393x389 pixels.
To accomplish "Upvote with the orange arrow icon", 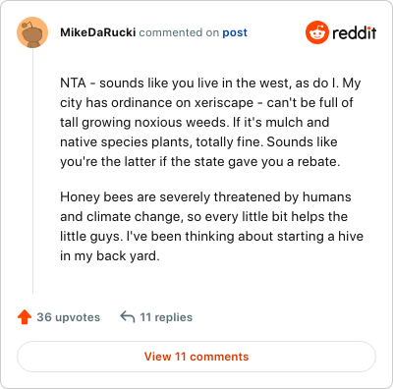I will click(x=25, y=317).
